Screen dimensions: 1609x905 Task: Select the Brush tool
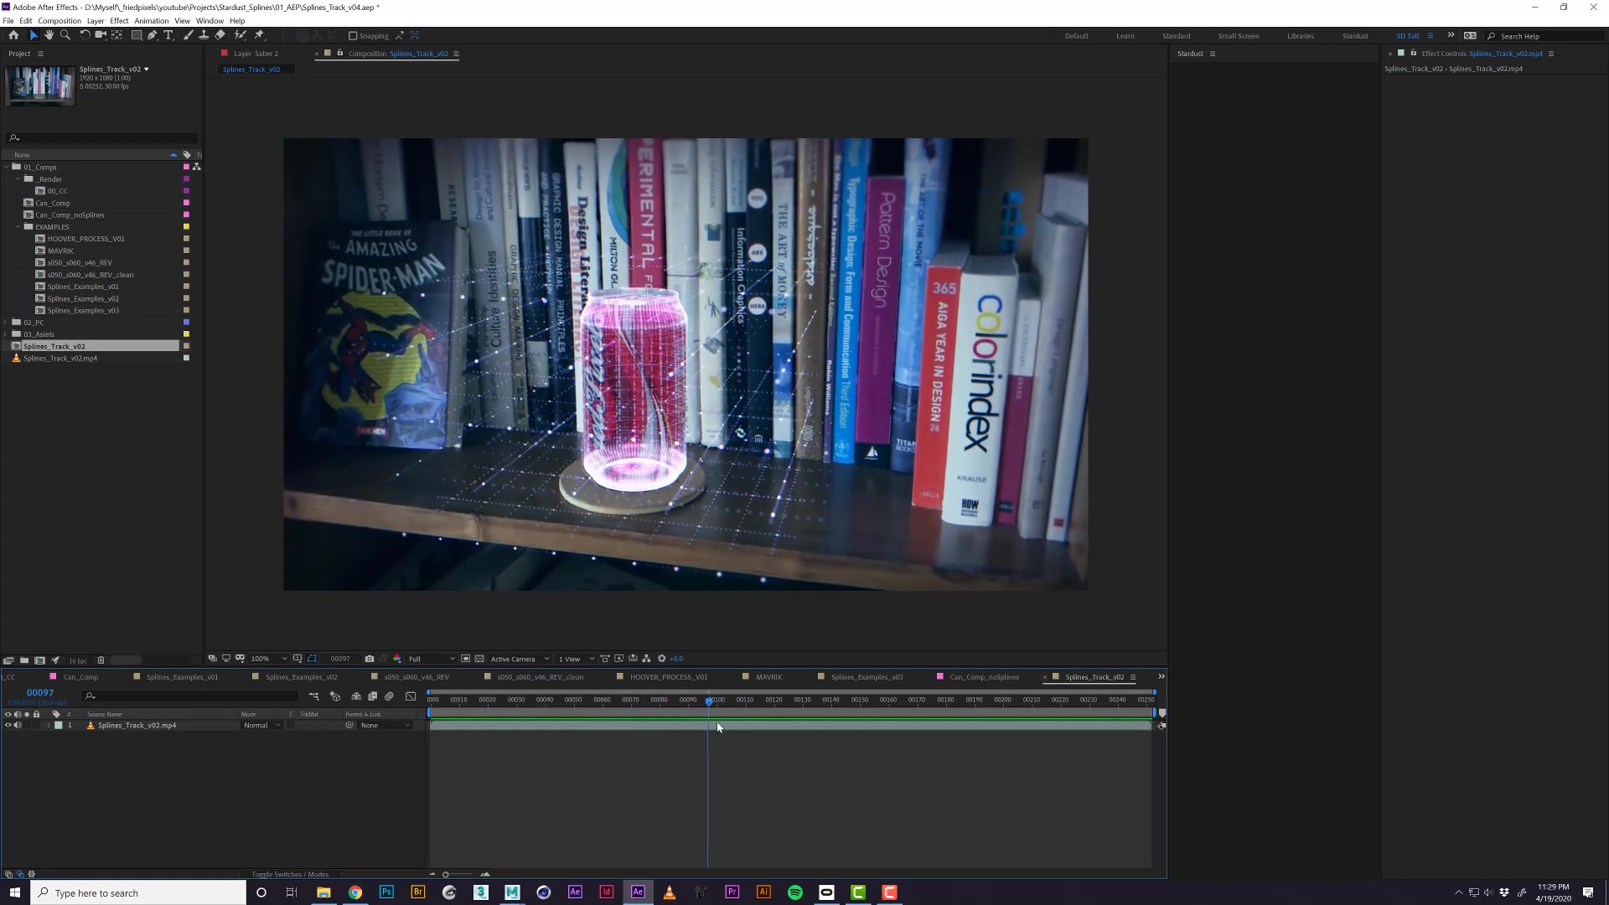188,35
